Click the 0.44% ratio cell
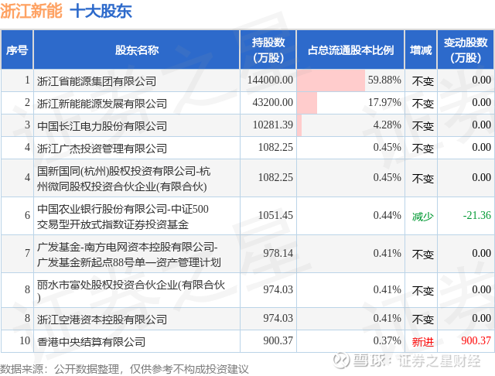The image size is (495, 376). point(350,216)
